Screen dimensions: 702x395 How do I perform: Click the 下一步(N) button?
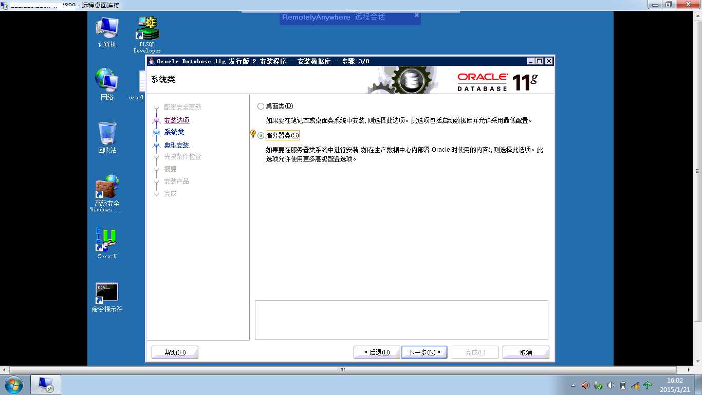(x=424, y=352)
